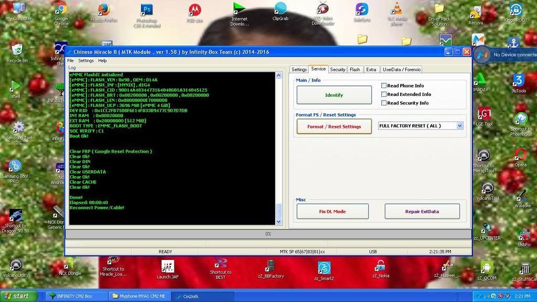Viewport: 537px width, 302px height.
Task: Open Mozilla Firefox desktop shortcut
Action: pos(104,13)
